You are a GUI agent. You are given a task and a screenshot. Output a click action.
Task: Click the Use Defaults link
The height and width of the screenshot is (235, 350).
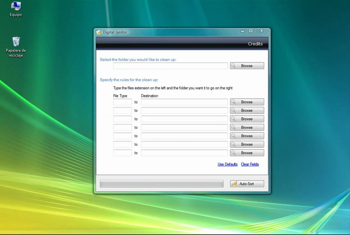(228, 164)
